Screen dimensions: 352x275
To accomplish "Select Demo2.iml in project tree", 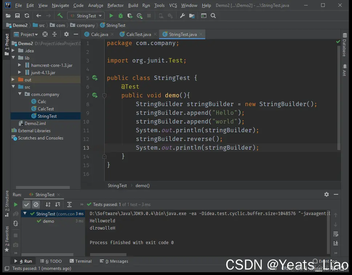I will (x=35, y=123).
